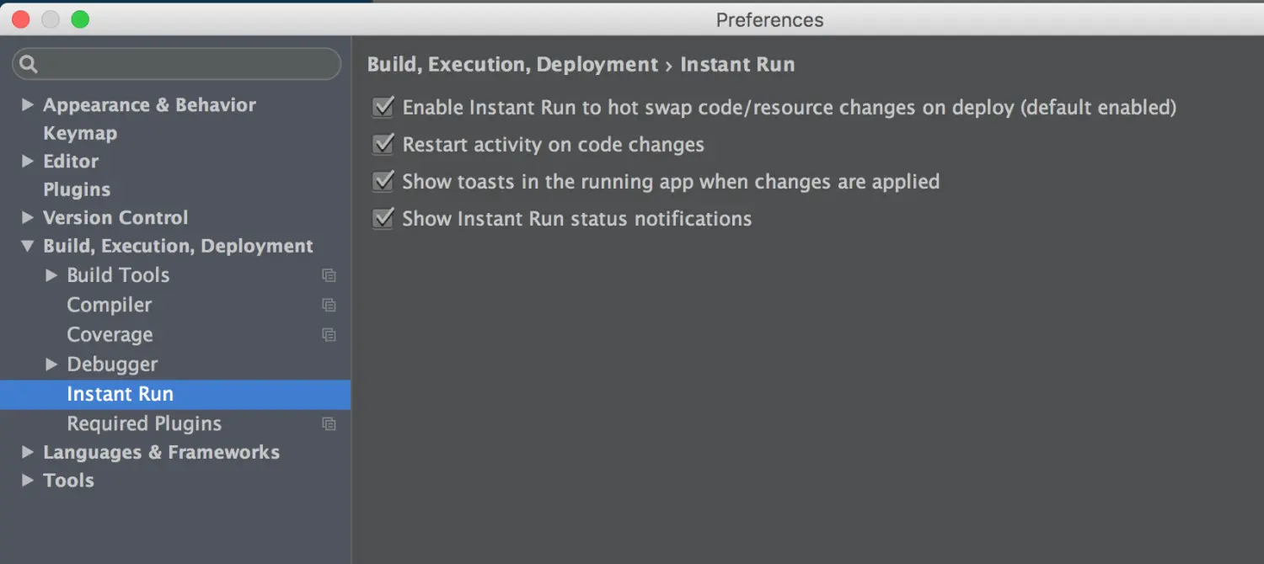Image resolution: width=1264 pixels, height=564 pixels.
Task: Expand Debugger subtree arrow
Action: coord(51,364)
